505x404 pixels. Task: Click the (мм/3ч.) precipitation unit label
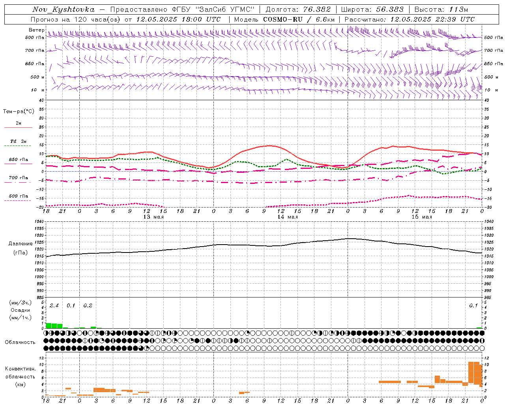click(21, 303)
